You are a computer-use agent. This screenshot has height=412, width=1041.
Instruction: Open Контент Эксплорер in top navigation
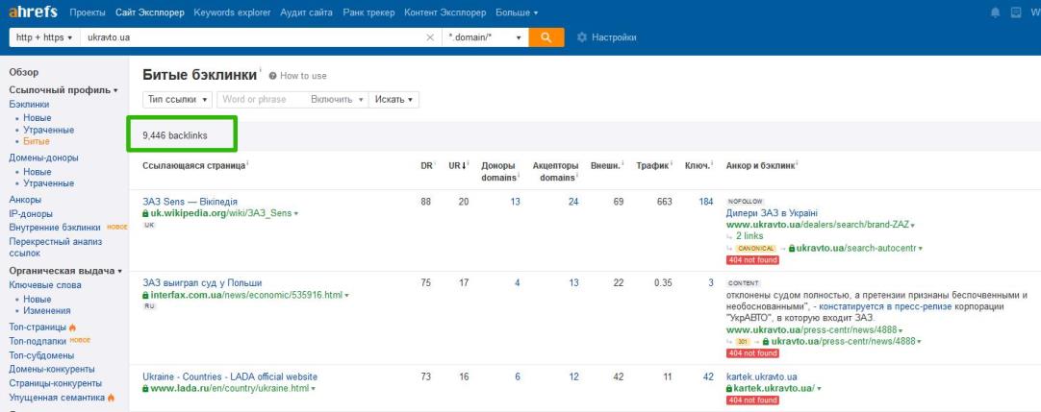point(444,12)
